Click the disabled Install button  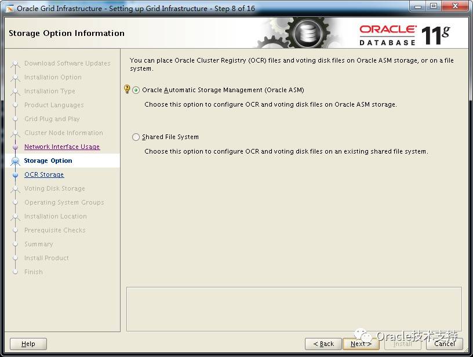[x=402, y=344]
